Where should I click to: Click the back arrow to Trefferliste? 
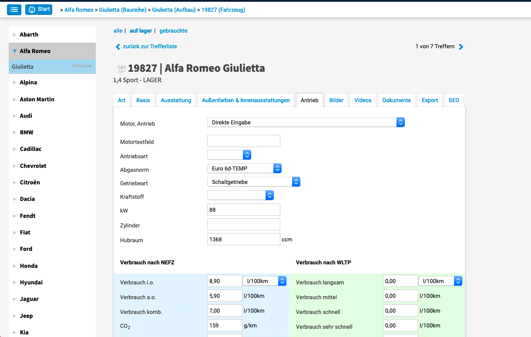tap(118, 47)
